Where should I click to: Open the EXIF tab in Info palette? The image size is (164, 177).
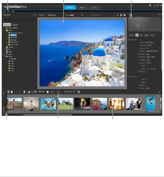click(137, 35)
